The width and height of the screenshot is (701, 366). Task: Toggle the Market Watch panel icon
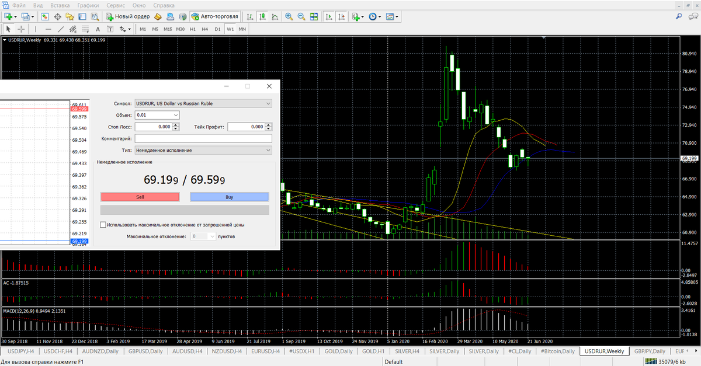(45, 16)
